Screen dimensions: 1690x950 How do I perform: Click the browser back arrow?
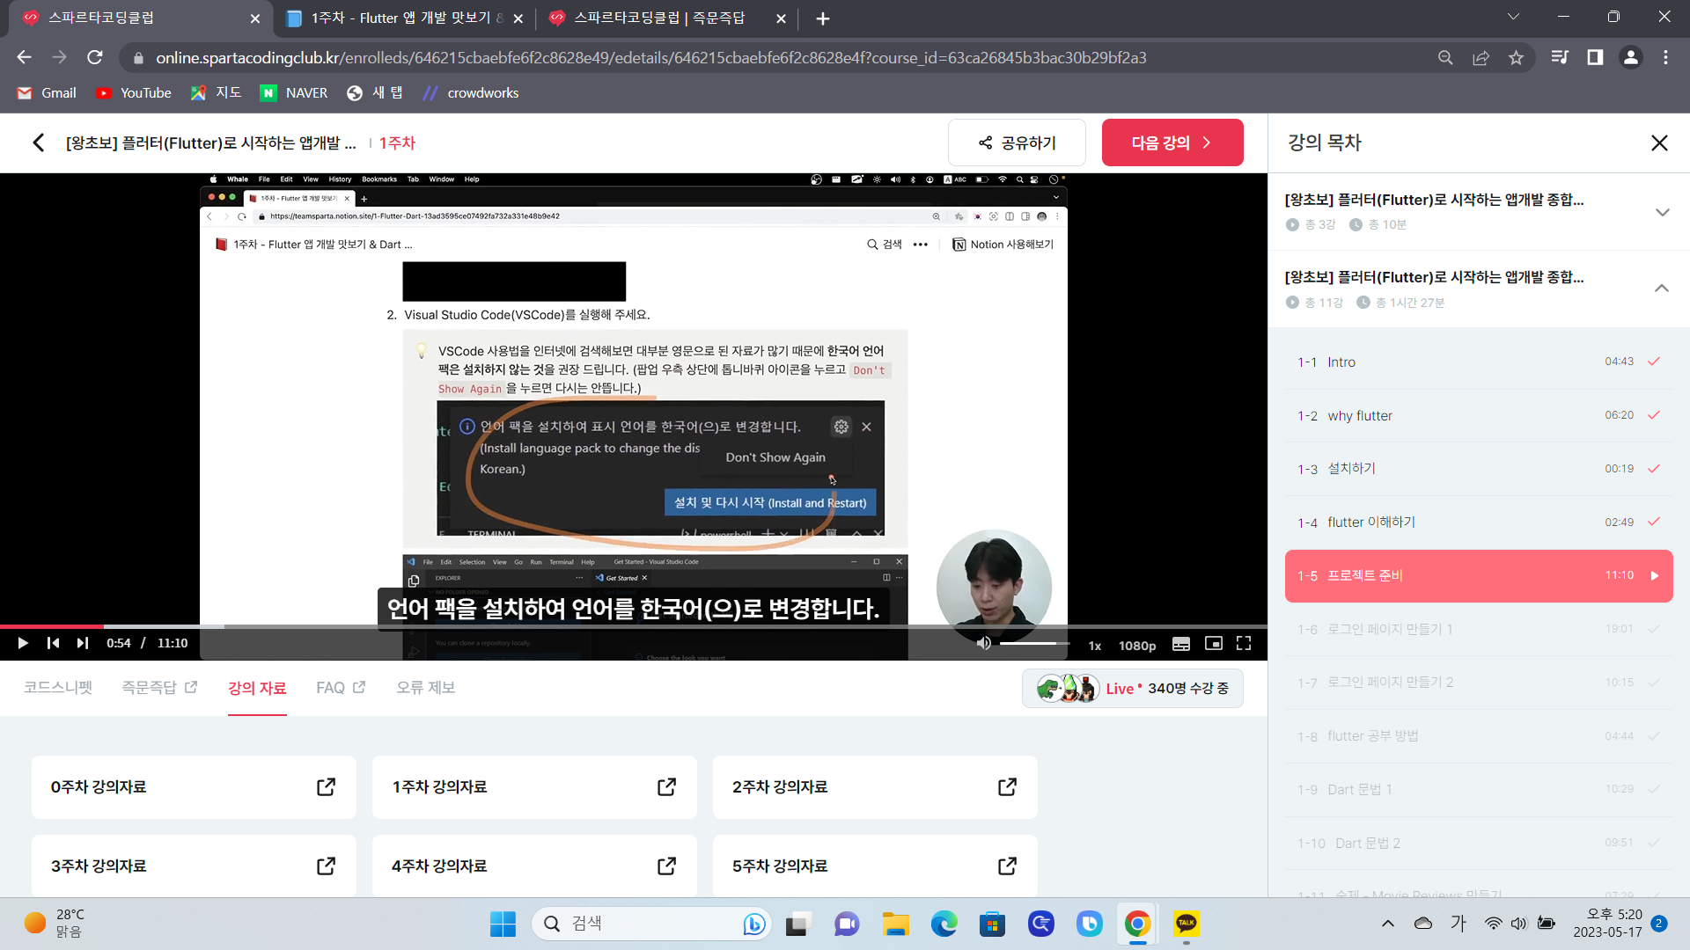pyautogui.click(x=24, y=57)
